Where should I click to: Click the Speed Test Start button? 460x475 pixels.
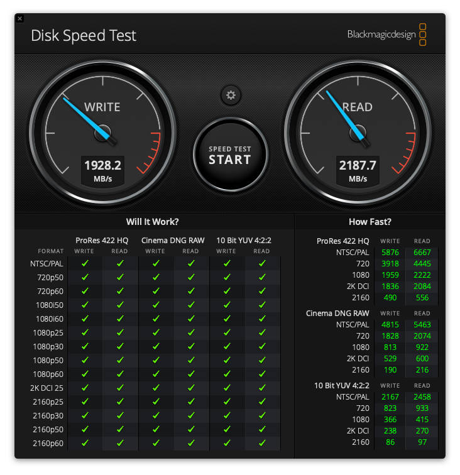(x=230, y=155)
